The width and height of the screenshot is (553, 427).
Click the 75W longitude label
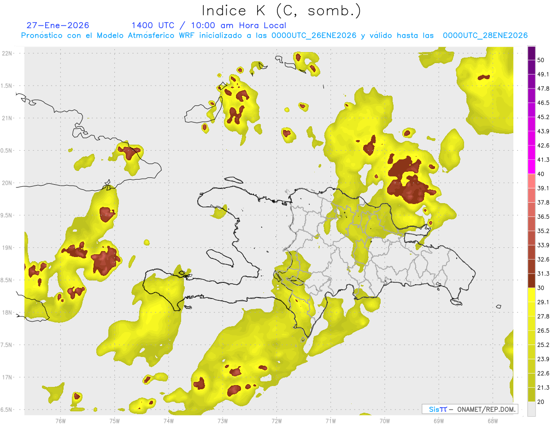pyautogui.click(x=115, y=421)
